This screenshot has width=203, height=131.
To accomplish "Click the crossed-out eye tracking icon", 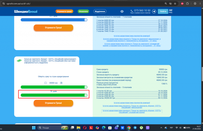I will coord(170,4).
